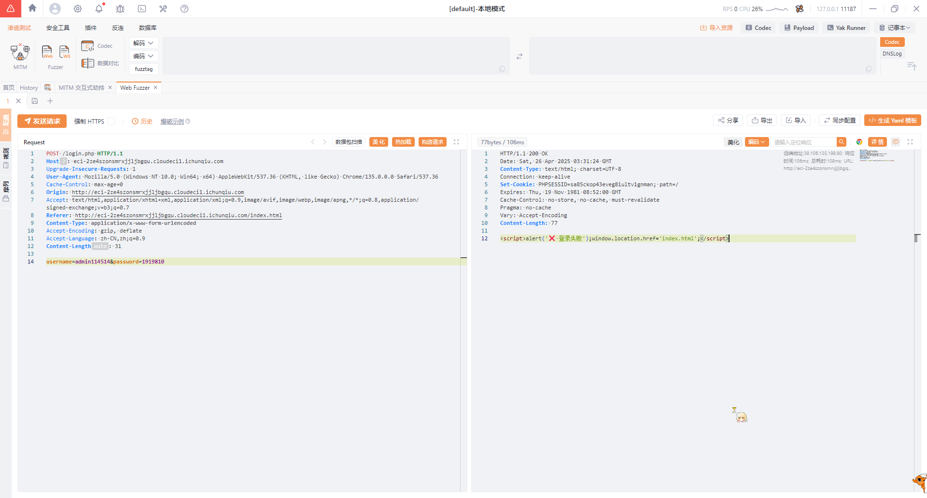
Task: Open the home icon in title bar
Action: coord(32,8)
